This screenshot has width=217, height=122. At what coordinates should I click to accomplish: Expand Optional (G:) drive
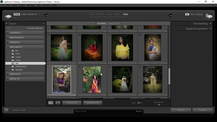(8, 74)
